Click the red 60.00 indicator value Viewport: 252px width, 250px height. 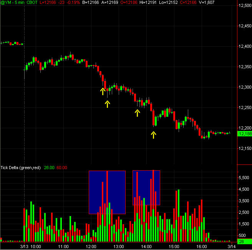[62, 168]
